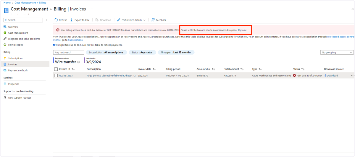Image resolution: width=355 pixels, height=157 pixels.
Task: Click the Azure Marketplace and Reservations type cell
Action: click(271, 76)
